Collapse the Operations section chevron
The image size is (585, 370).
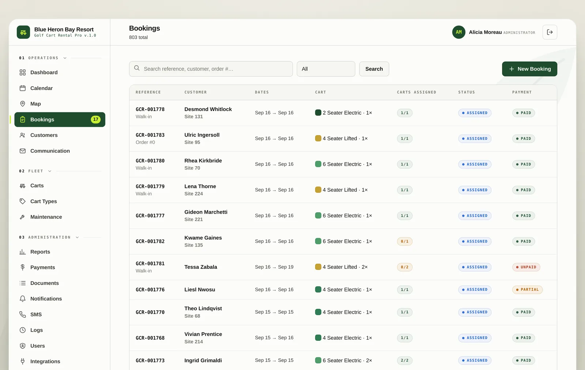[x=65, y=58]
